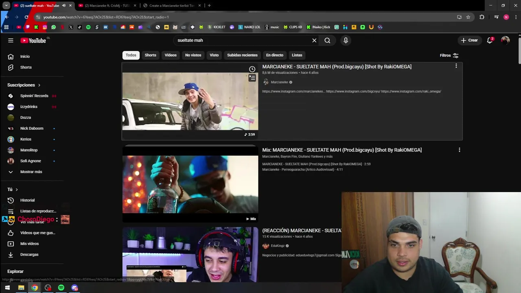The height and width of the screenshot is (293, 521).
Task: Open more options for the Mix result
Action: (x=459, y=150)
